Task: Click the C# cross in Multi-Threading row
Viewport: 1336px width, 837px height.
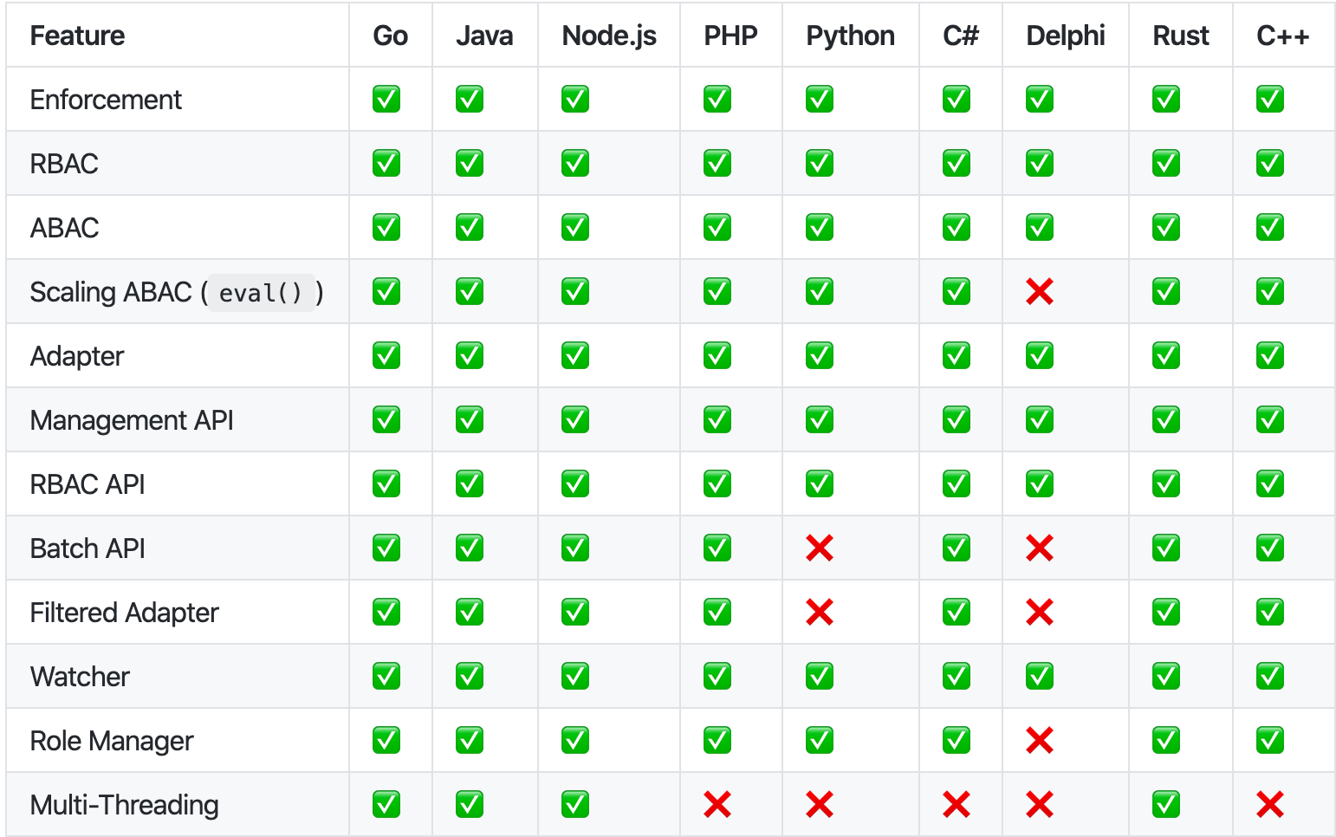Action: pyautogui.click(x=956, y=805)
